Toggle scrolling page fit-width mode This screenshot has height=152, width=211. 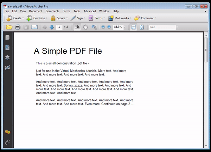tap(133, 27)
